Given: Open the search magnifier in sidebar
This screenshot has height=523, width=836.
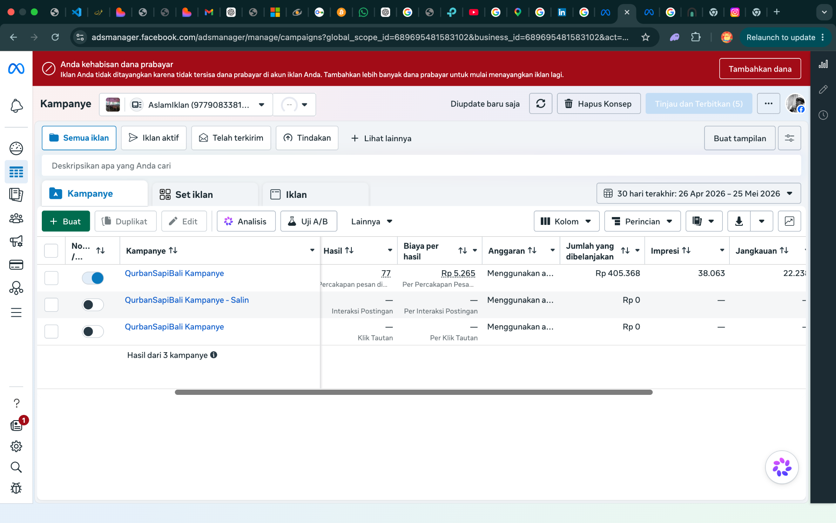Looking at the screenshot, I should (16, 467).
